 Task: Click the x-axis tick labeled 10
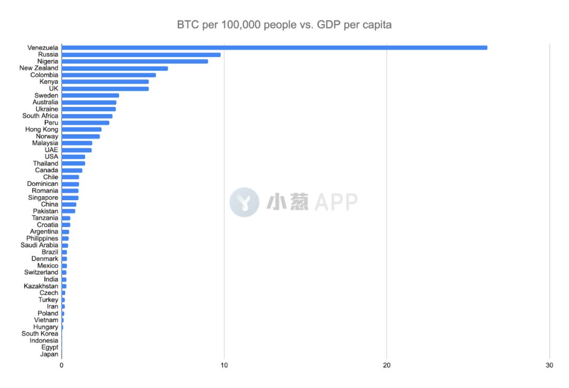(224, 365)
